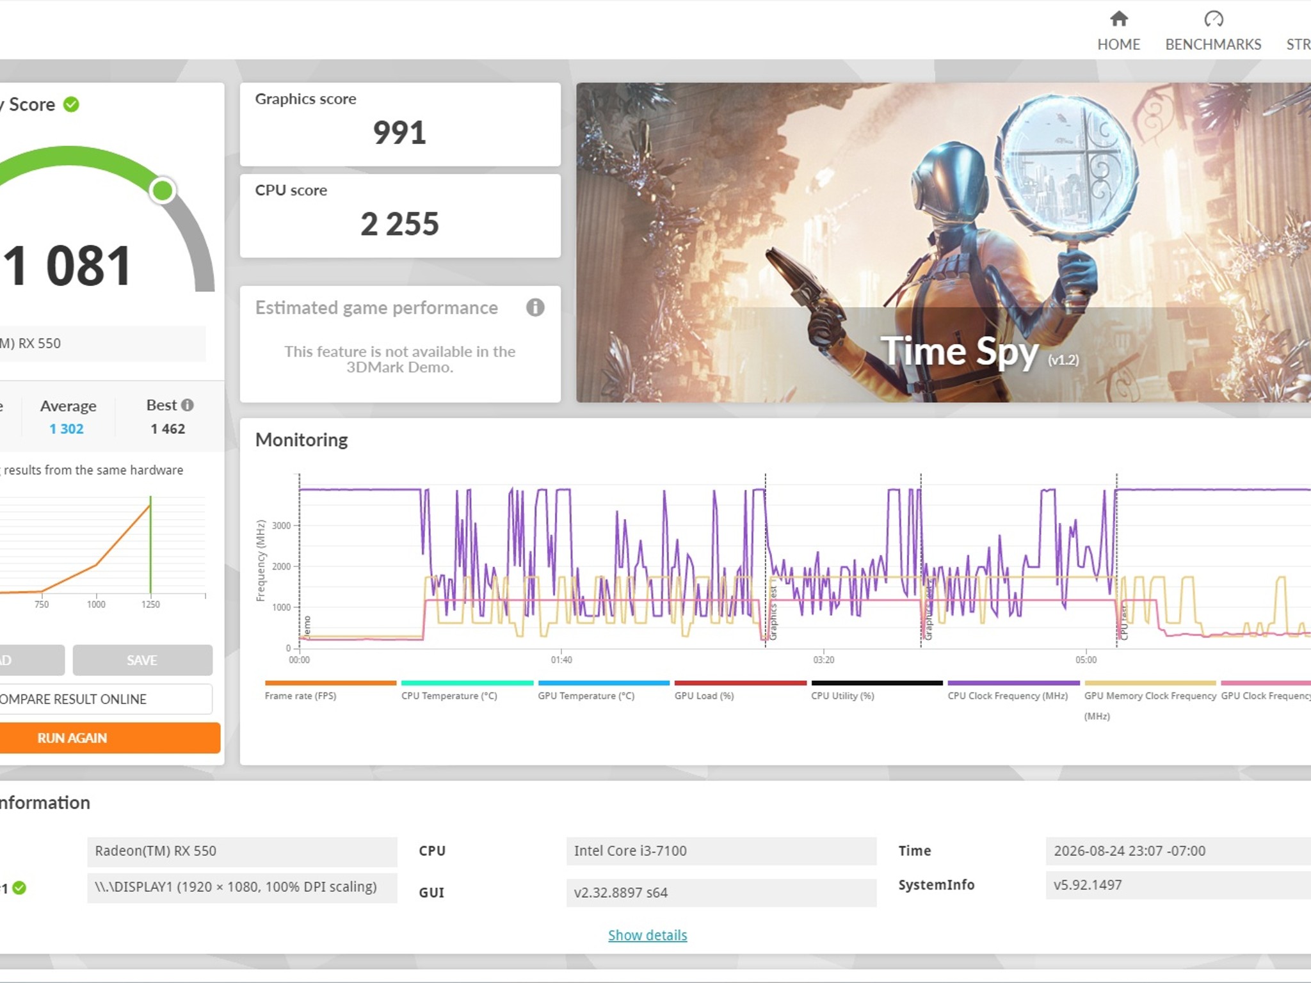Click the green marker on score distribution chart

pyautogui.click(x=150, y=545)
